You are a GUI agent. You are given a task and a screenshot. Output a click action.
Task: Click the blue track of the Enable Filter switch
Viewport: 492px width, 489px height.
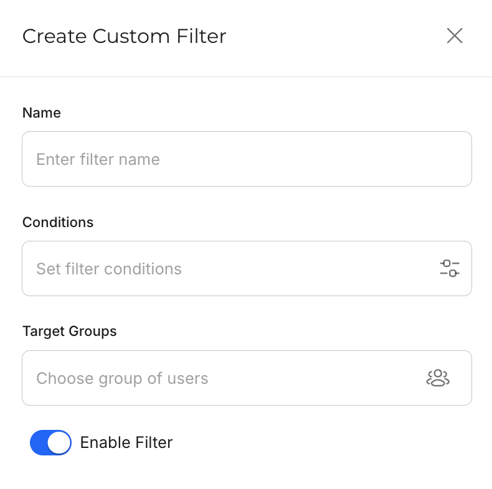(x=39, y=442)
